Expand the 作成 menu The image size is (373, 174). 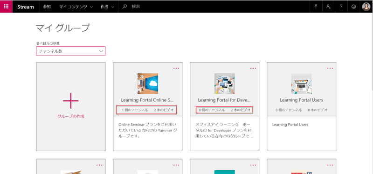tap(107, 7)
